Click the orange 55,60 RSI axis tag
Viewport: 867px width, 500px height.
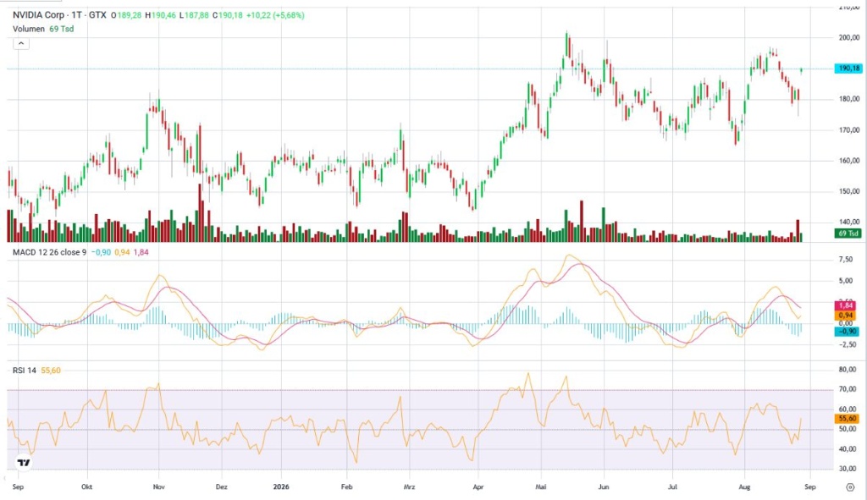[848, 420]
